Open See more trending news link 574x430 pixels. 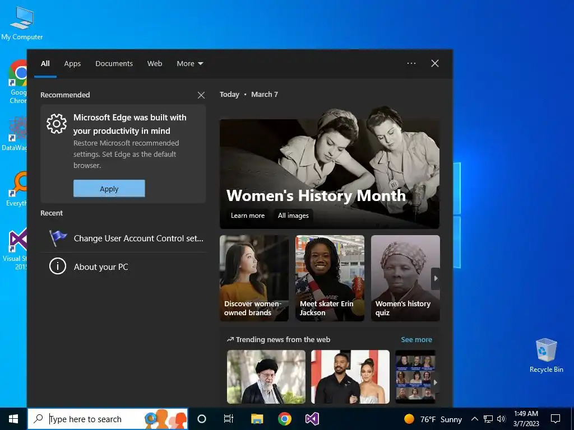tap(416, 340)
